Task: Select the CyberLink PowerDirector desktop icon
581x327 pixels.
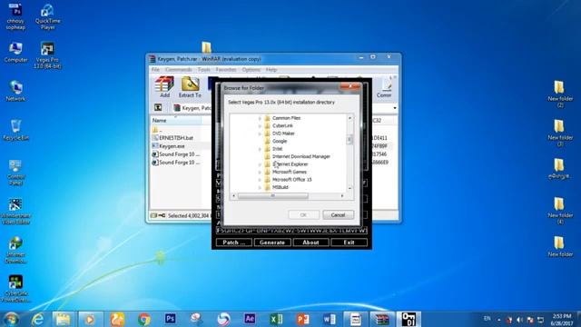Action: [x=15, y=289]
